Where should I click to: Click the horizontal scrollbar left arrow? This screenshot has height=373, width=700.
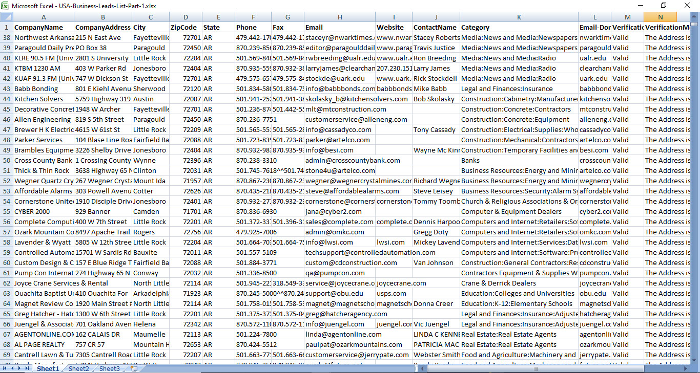pos(423,368)
